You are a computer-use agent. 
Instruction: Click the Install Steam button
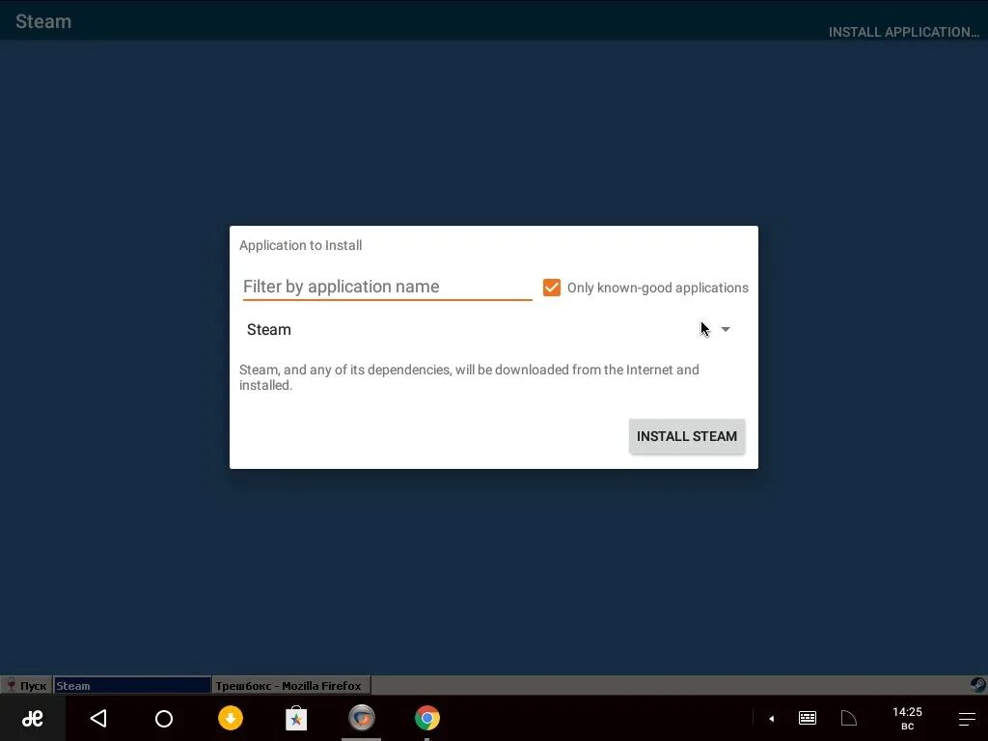687,436
